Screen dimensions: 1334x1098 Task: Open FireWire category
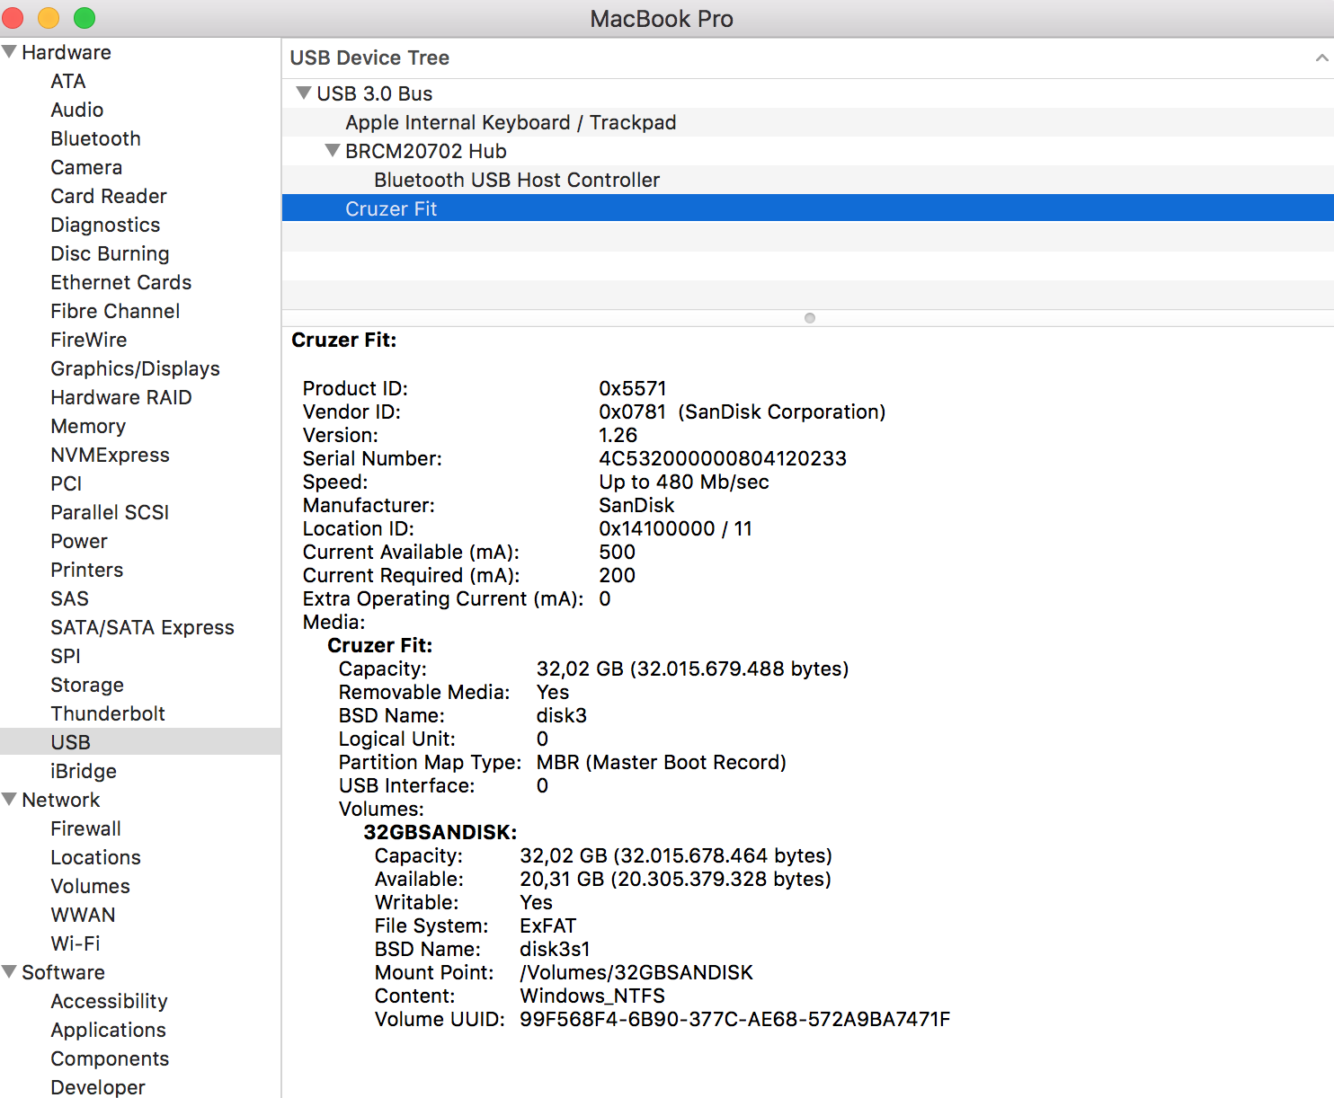pyautogui.click(x=89, y=340)
